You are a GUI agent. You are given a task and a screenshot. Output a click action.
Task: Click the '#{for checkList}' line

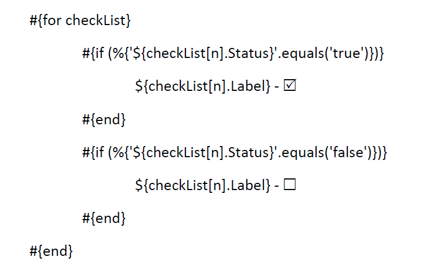(80, 21)
